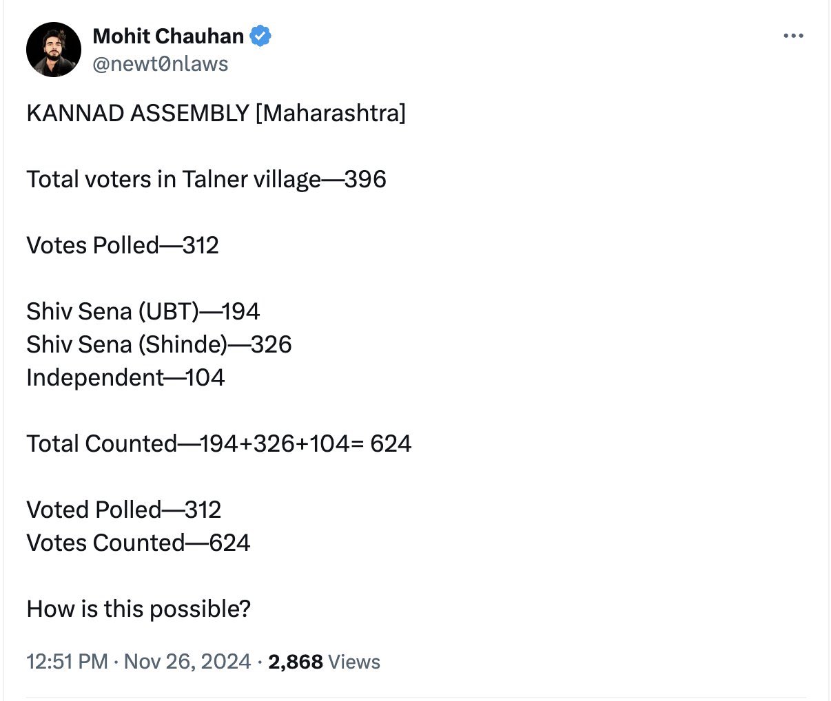The height and width of the screenshot is (701, 831).
Task: Click the Total Counted sum line
Action: coord(218,443)
